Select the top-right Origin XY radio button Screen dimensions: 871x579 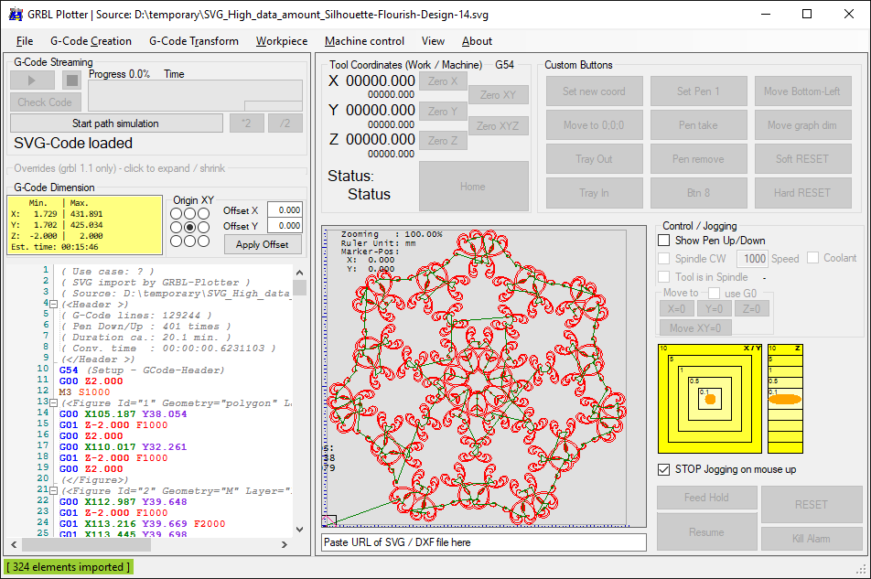[204, 213]
